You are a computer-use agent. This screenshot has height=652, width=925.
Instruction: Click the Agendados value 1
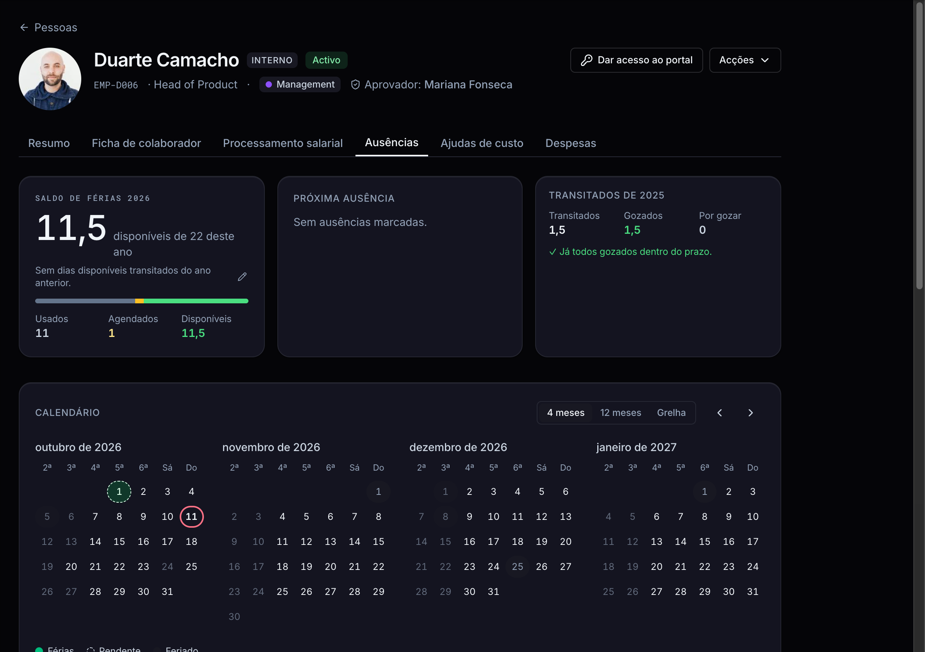pos(112,333)
